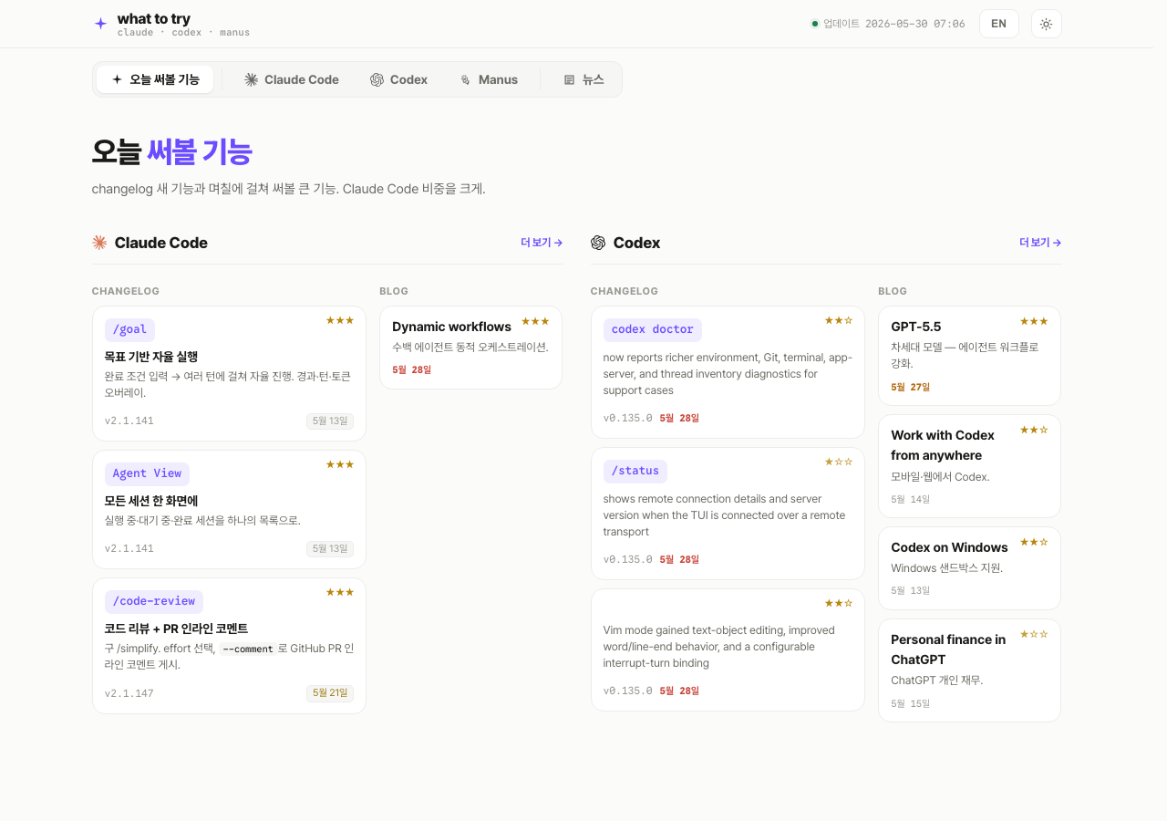The image size is (1167, 821).
Task: Click the star rating on the codex doctor card
Action: pos(839,320)
